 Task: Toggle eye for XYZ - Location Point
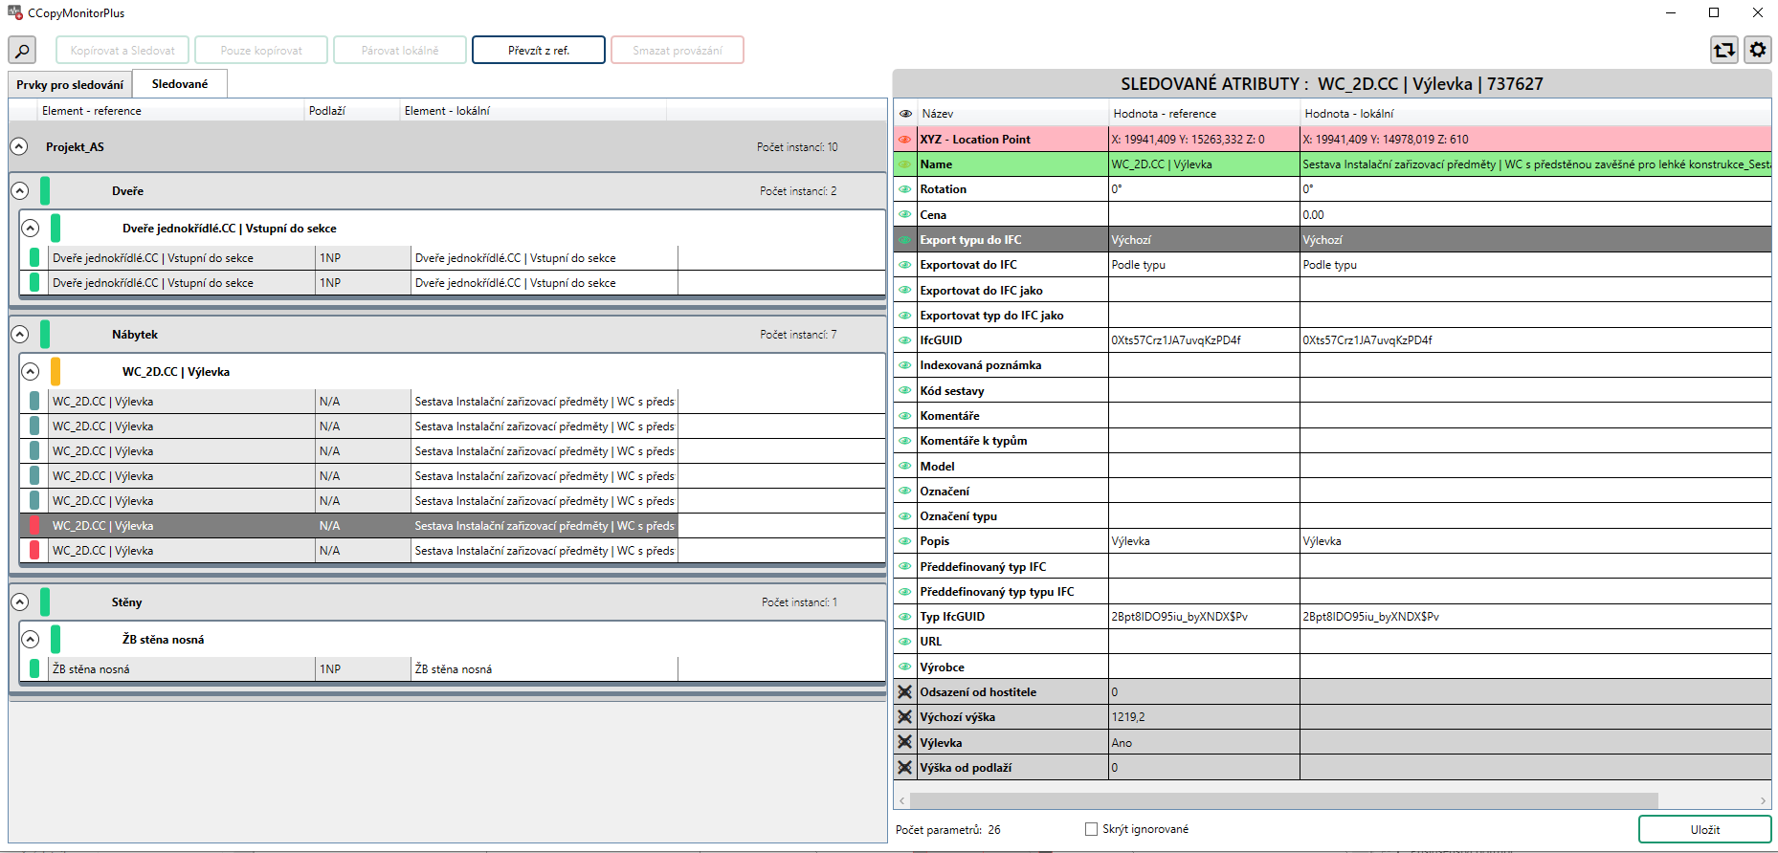(904, 140)
